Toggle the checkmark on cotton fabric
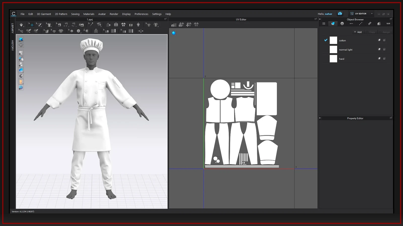Screen dimensions: 403x226 pos(326,40)
